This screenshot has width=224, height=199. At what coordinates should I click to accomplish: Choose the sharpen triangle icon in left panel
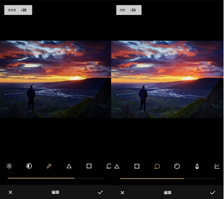(69, 166)
